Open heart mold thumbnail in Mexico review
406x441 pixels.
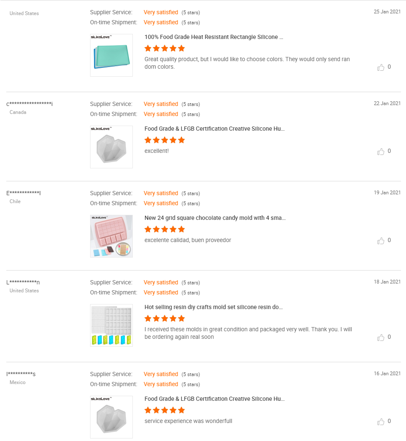click(x=111, y=417)
